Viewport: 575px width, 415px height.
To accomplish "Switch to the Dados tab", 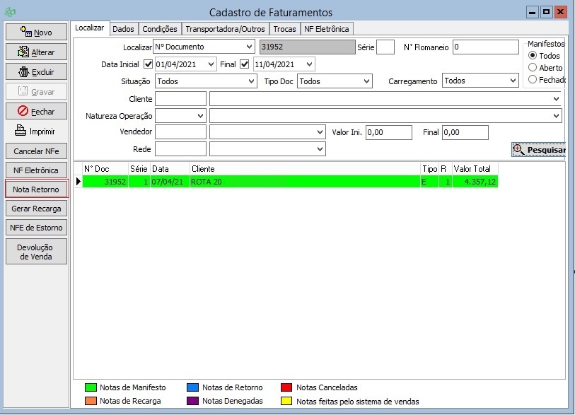I will point(123,29).
